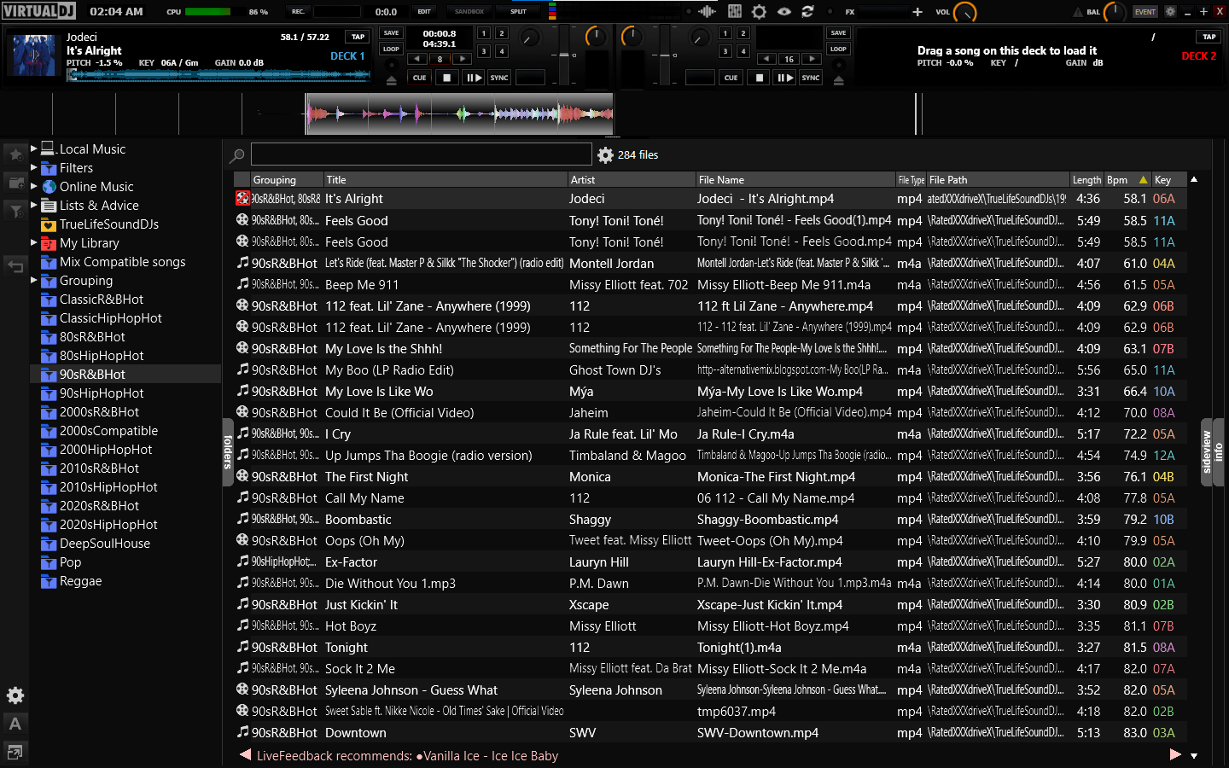Open search options gear beside 284 files

click(x=605, y=154)
